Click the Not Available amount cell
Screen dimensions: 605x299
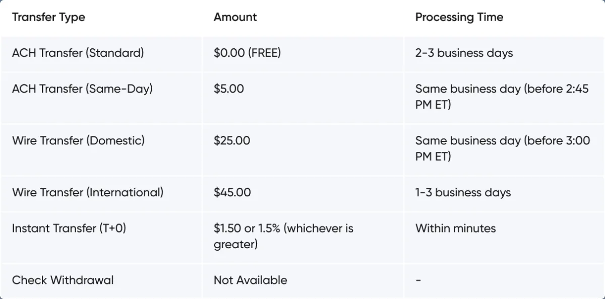click(x=250, y=280)
